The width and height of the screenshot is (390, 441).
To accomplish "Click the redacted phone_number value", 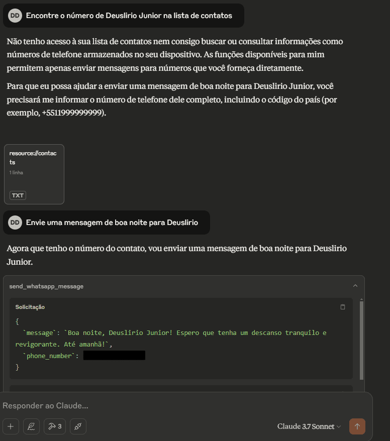I will coord(114,355).
